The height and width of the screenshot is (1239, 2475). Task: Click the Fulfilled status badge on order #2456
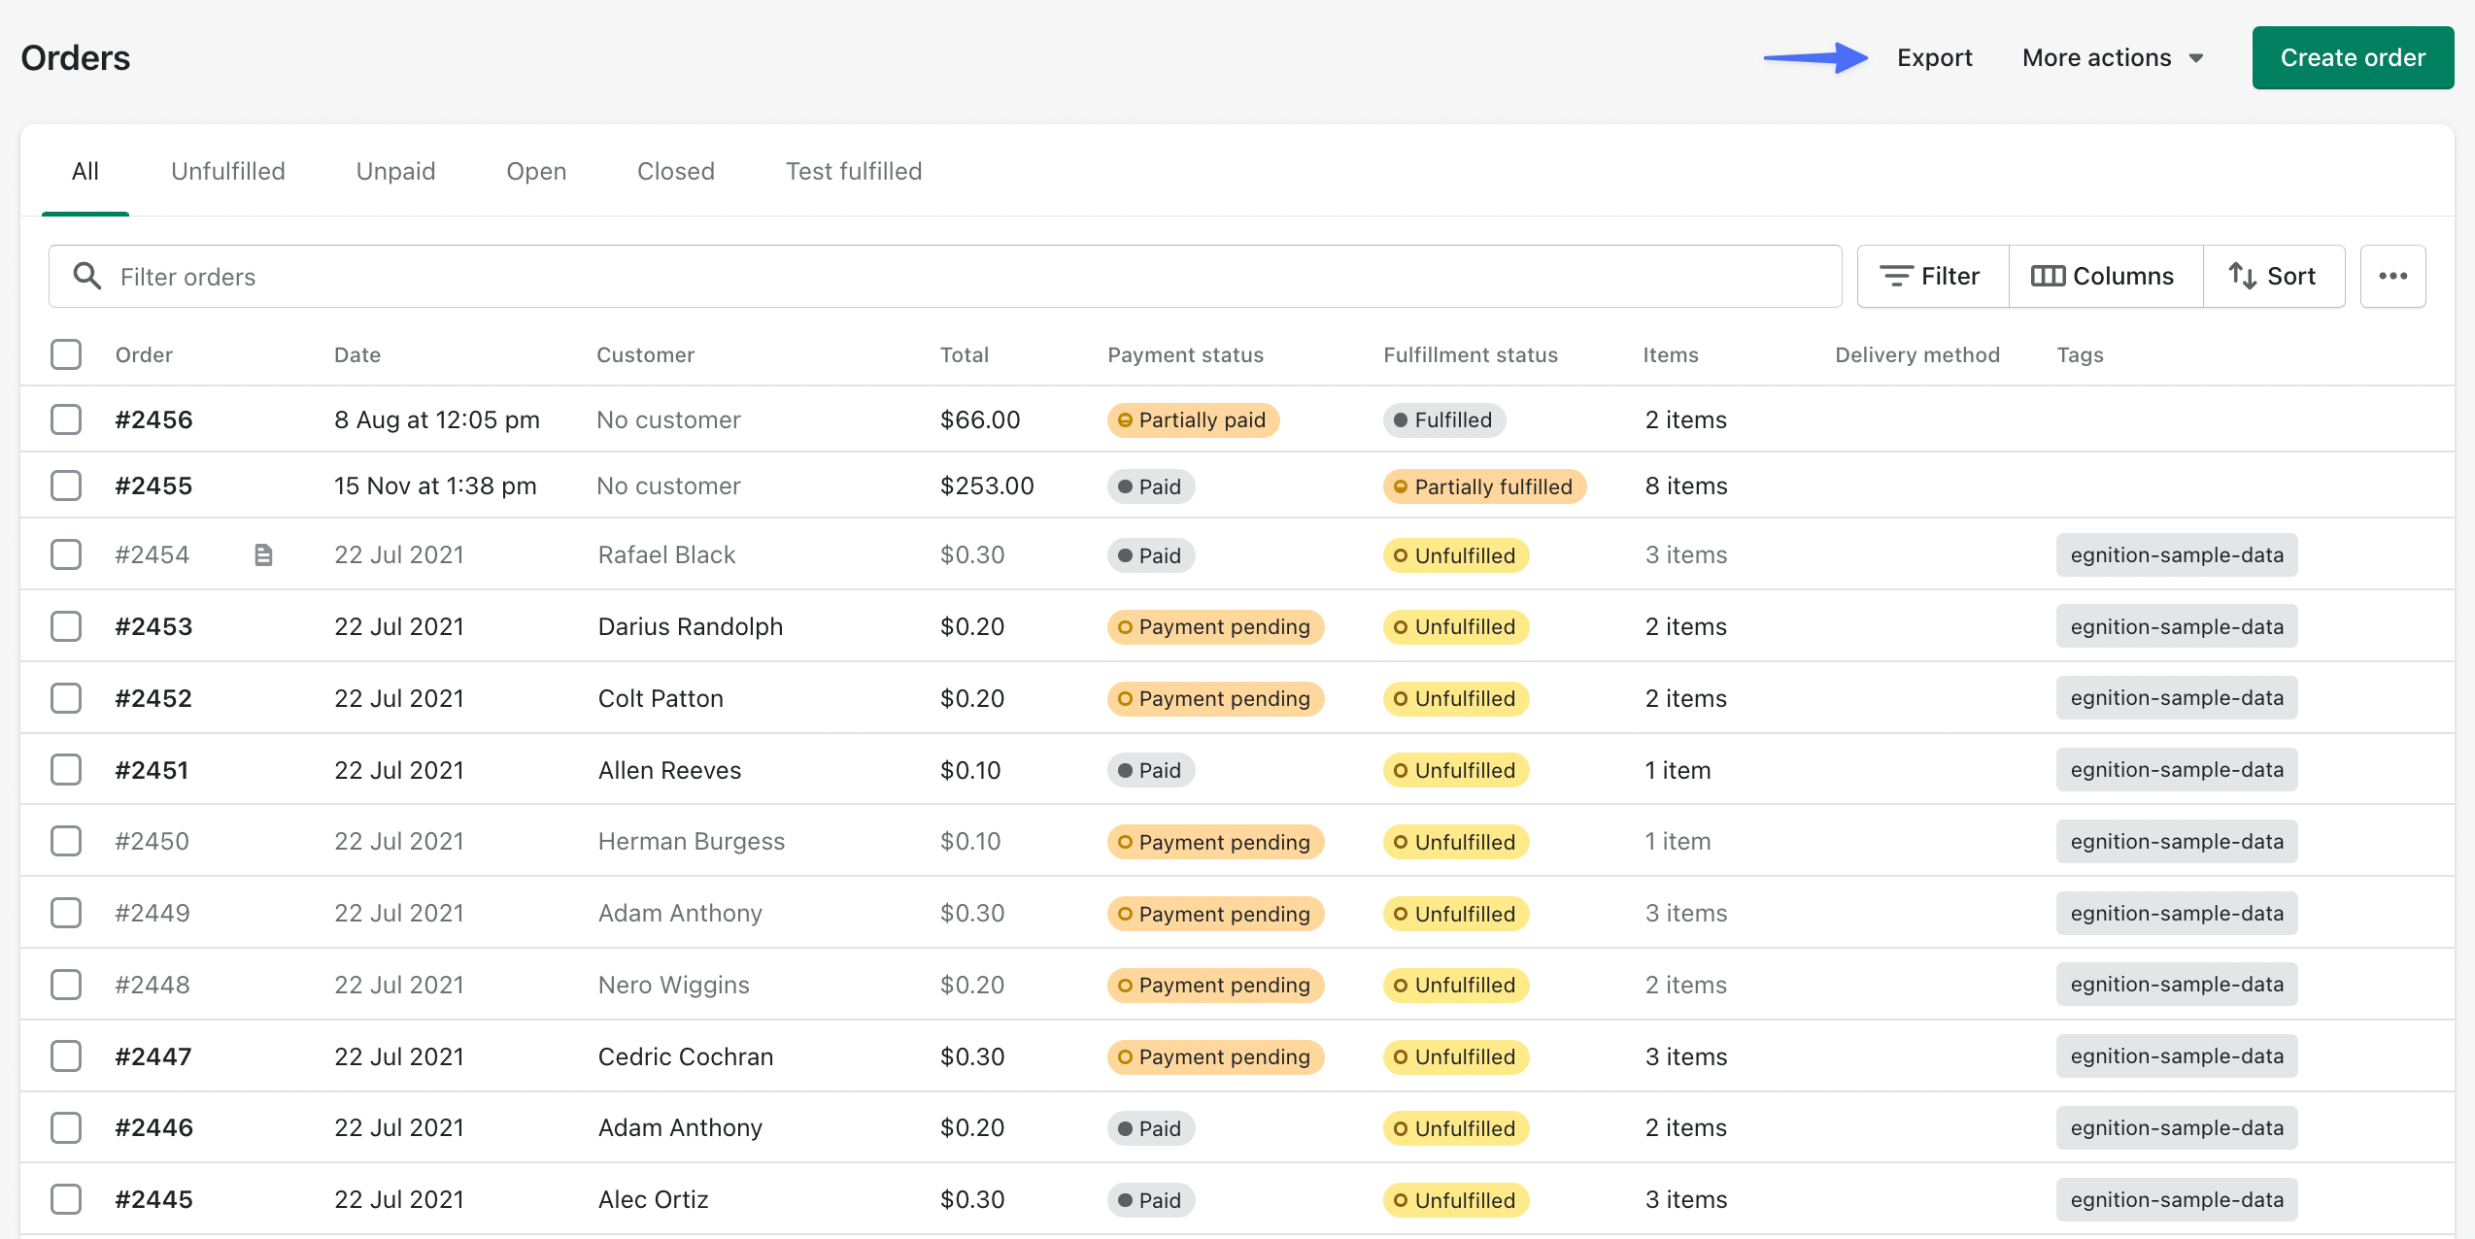(1444, 419)
